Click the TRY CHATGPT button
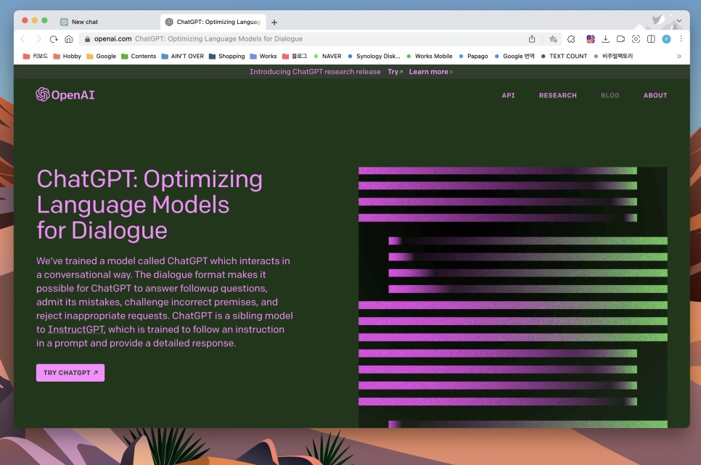The width and height of the screenshot is (701, 465). point(70,372)
